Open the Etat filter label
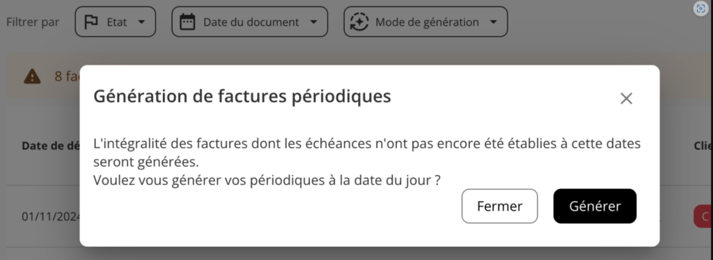The image size is (713, 260). 117,22
